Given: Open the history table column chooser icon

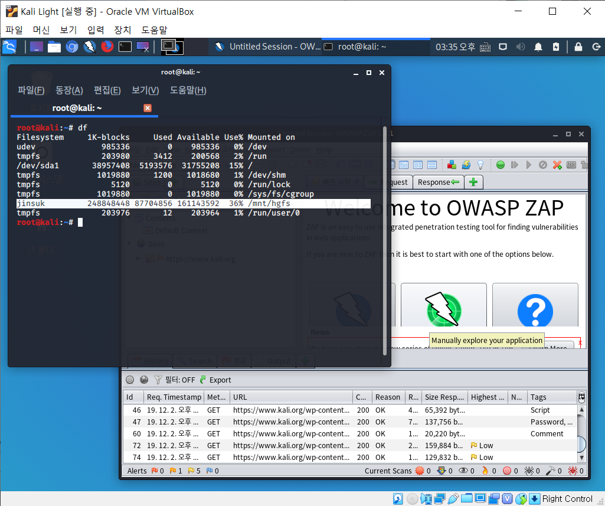Looking at the screenshot, I should [581, 397].
